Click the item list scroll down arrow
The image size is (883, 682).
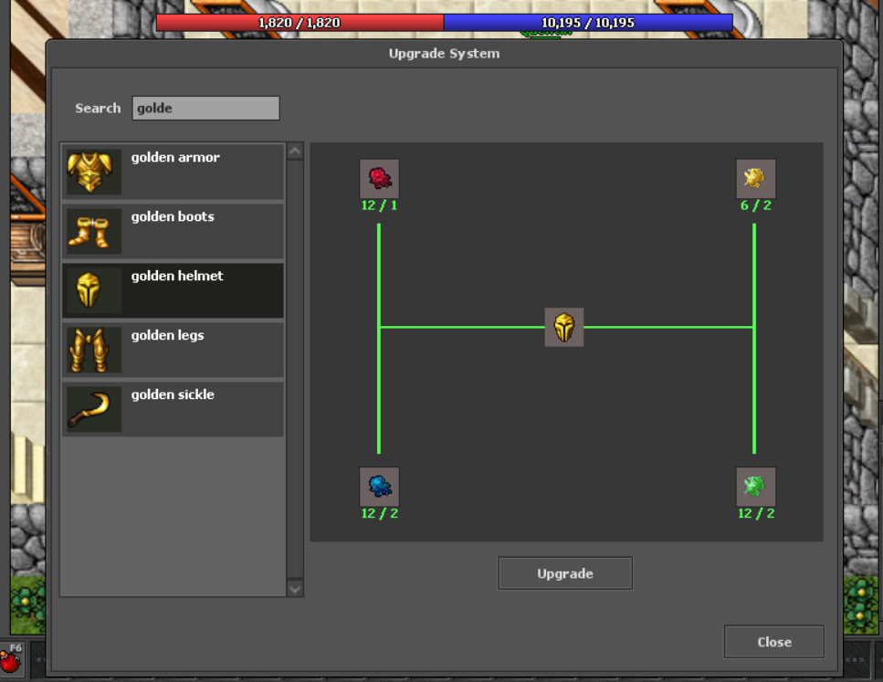click(295, 589)
